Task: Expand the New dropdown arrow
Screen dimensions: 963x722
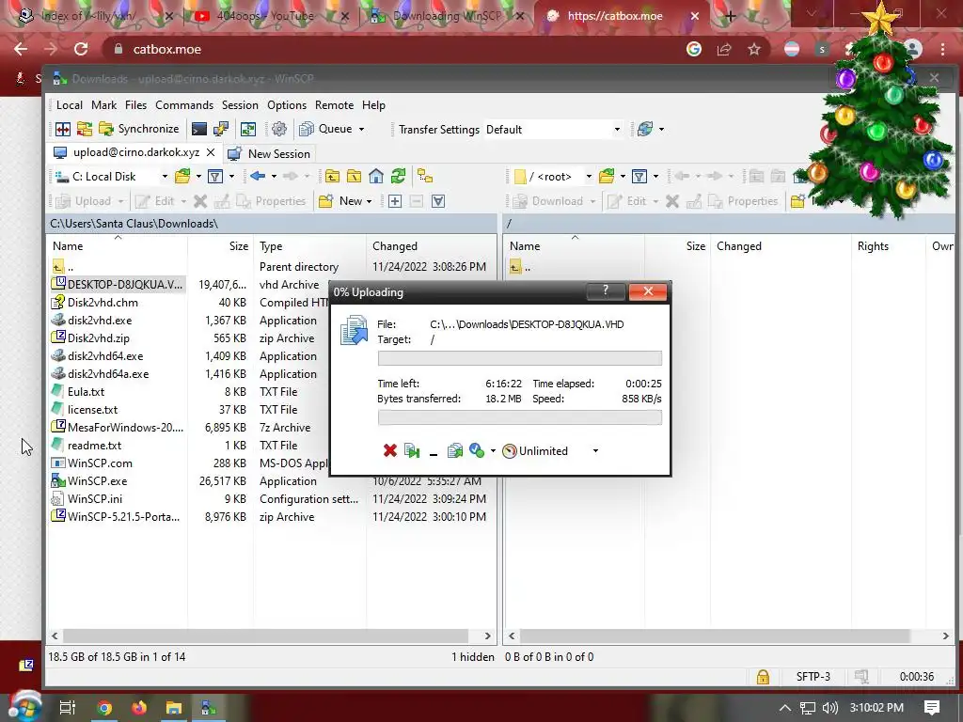Action: point(369,201)
